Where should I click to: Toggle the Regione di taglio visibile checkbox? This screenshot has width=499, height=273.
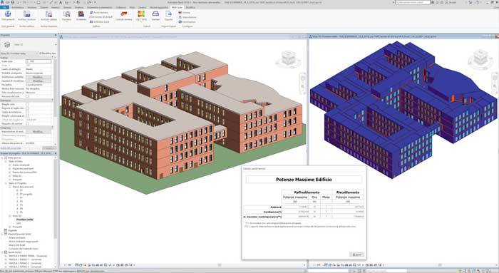[27, 108]
